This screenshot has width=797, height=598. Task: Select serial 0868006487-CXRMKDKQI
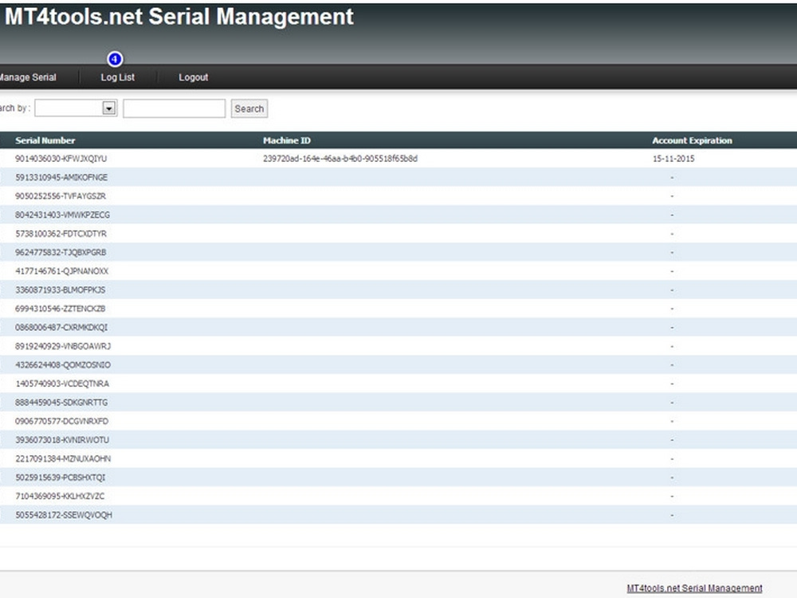[x=61, y=328]
